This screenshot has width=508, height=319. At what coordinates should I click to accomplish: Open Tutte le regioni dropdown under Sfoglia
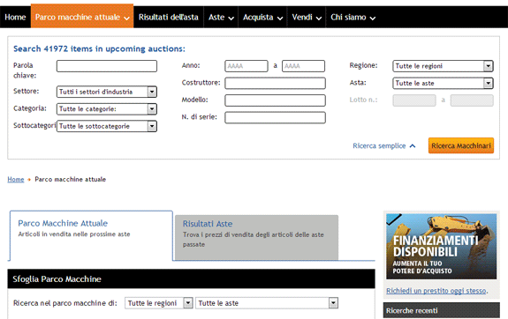pyautogui.click(x=159, y=303)
